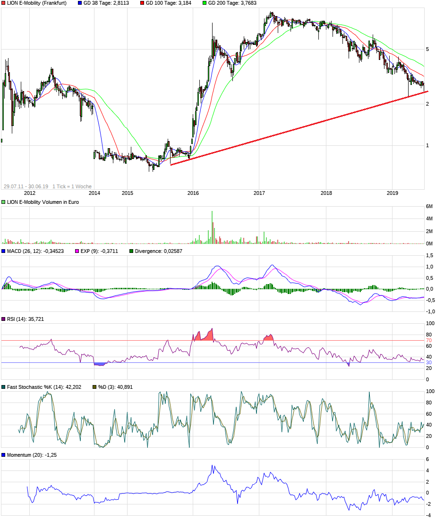This screenshot has width=444, height=520.
Task: Click the date range '29.07.11 - 30.06.19' text
Action: pyautogui.click(x=26, y=186)
